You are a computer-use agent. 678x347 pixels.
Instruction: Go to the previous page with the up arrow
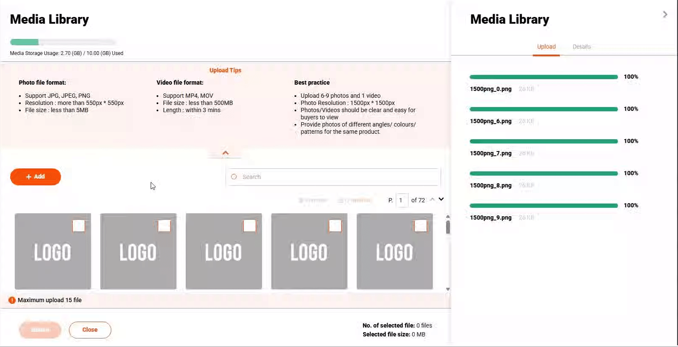[x=432, y=199]
